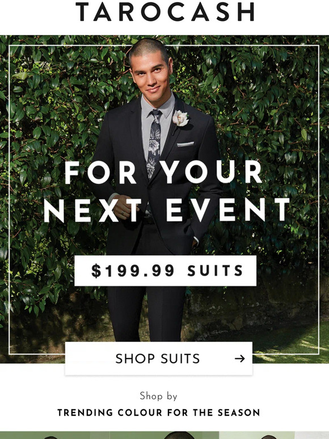Click the white flower boutonniere on lapel

tap(180, 119)
